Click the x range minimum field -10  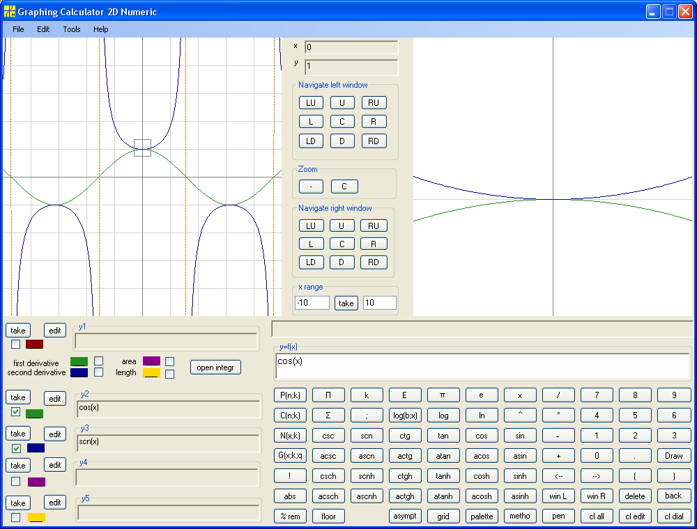tap(312, 303)
